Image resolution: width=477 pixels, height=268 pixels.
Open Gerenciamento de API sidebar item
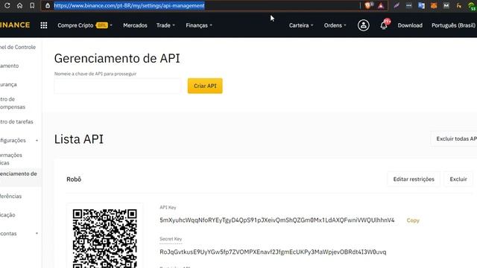18,177
